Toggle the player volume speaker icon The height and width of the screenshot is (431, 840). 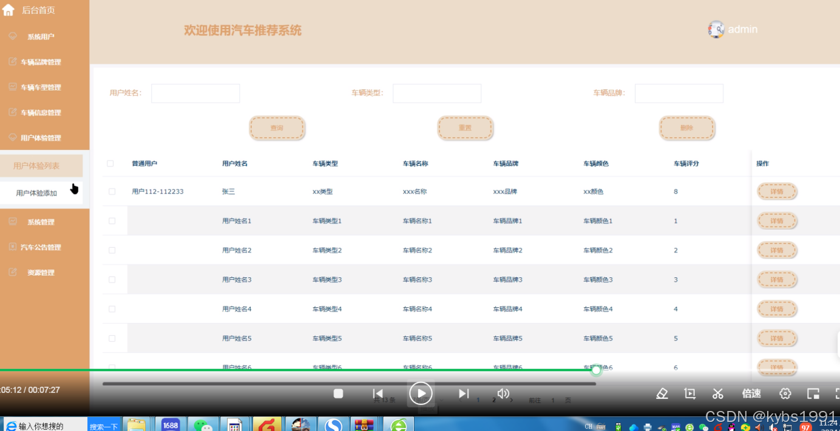(503, 393)
